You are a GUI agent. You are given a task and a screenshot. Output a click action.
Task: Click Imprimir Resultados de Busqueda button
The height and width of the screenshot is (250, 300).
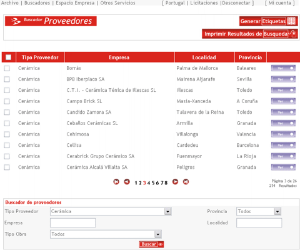pyautogui.click(x=250, y=34)
